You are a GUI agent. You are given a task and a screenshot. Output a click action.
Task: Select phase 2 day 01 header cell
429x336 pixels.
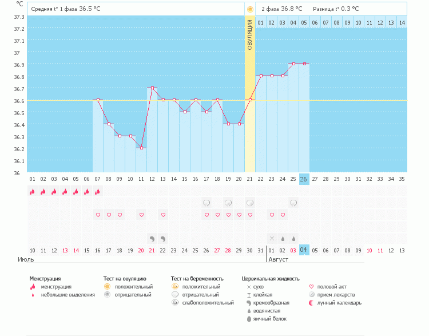click(x=261, y=22)
